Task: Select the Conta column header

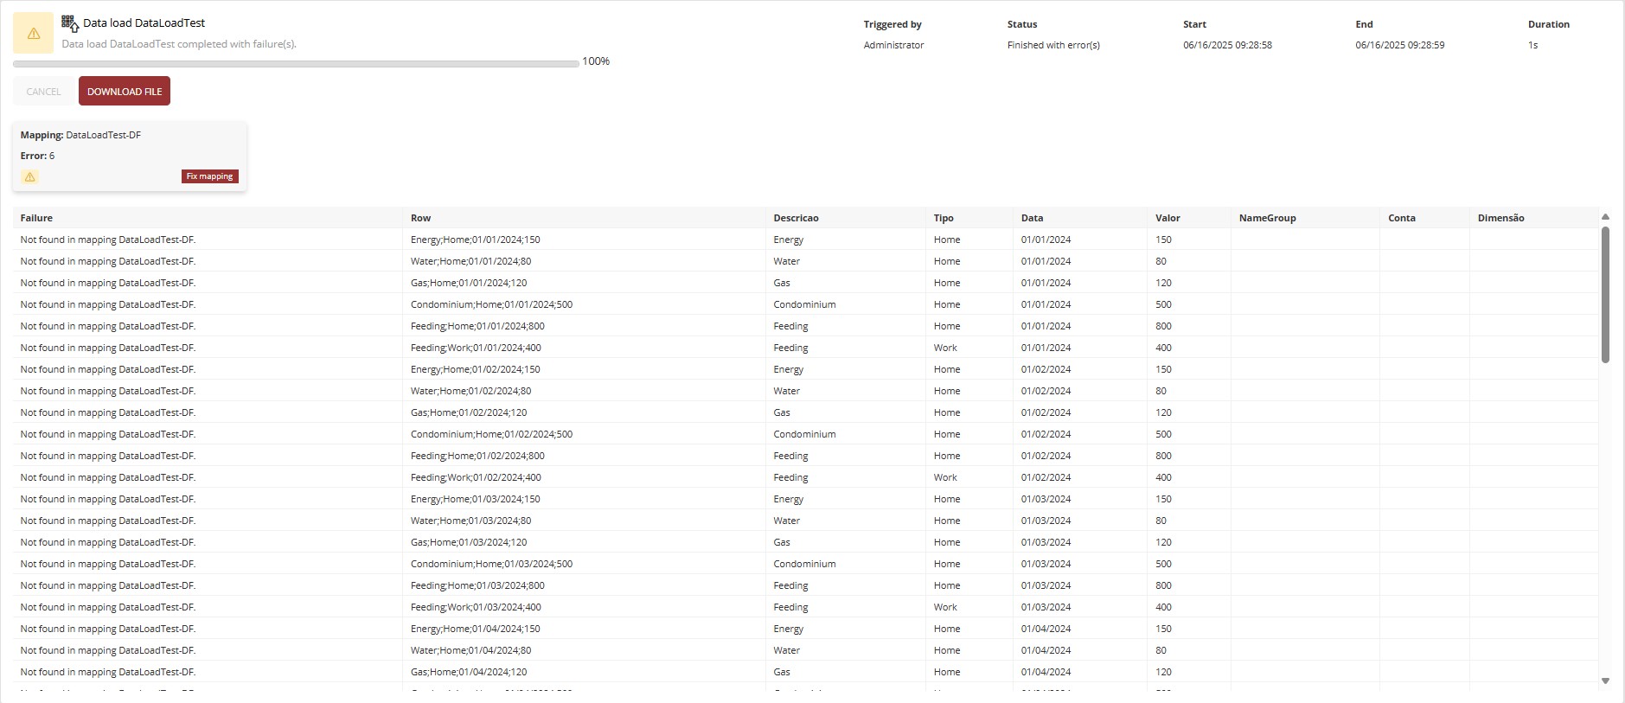Action: 1425,218
